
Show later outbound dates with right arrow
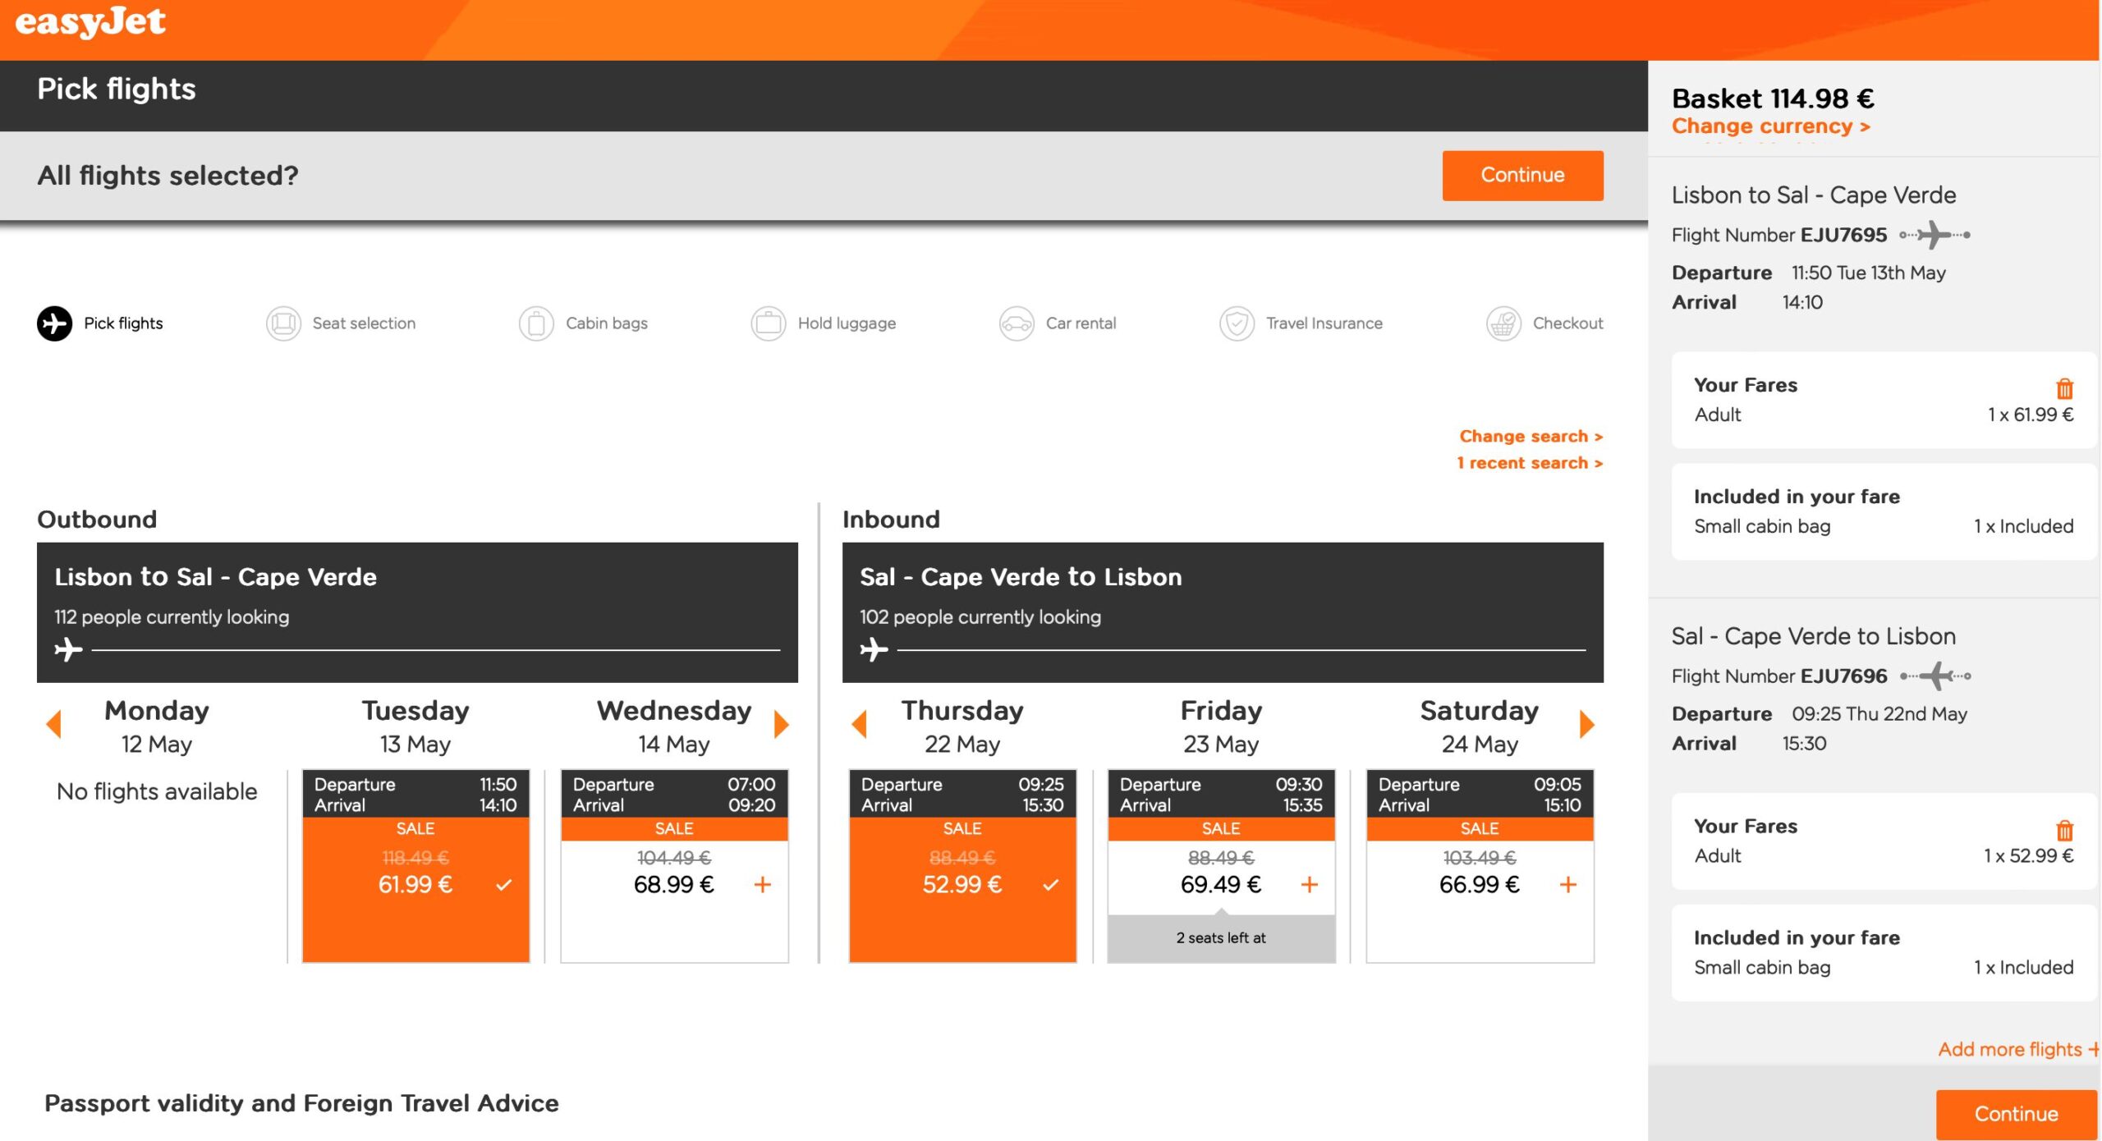click(782, 724)
